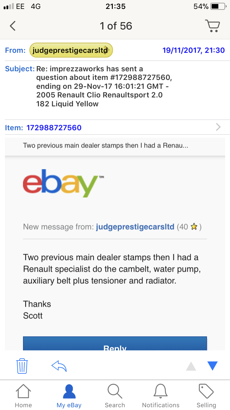
Task: Tap the message preview snippet bar
Action: coord(105,145)
